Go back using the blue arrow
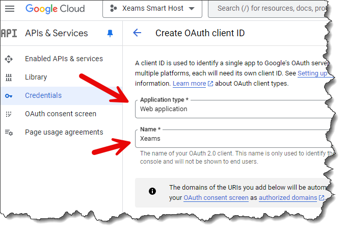Image resolution: width=346 pixels, height=233 pixels. point(137,33)
